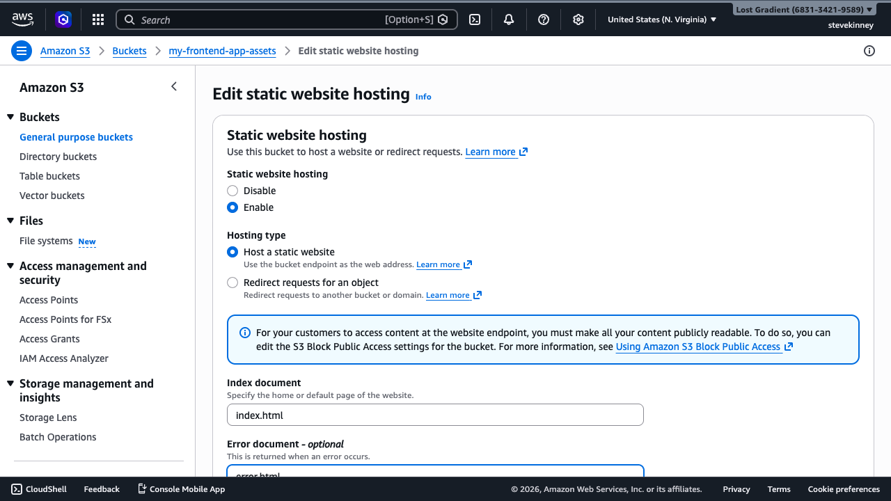Open the services grid menu icon

point(98,19)
